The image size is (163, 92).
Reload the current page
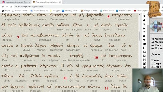(11, 7)
